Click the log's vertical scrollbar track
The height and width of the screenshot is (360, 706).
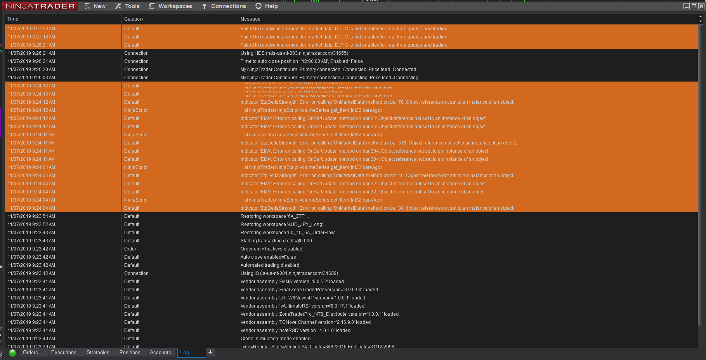(x=701, y=186)
